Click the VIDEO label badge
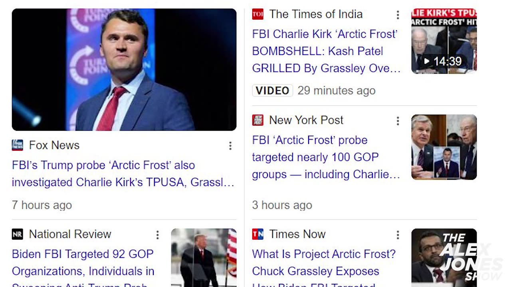The height and width of the screenshot is (287, 511). pyautogui.click(x=272, y=90)
